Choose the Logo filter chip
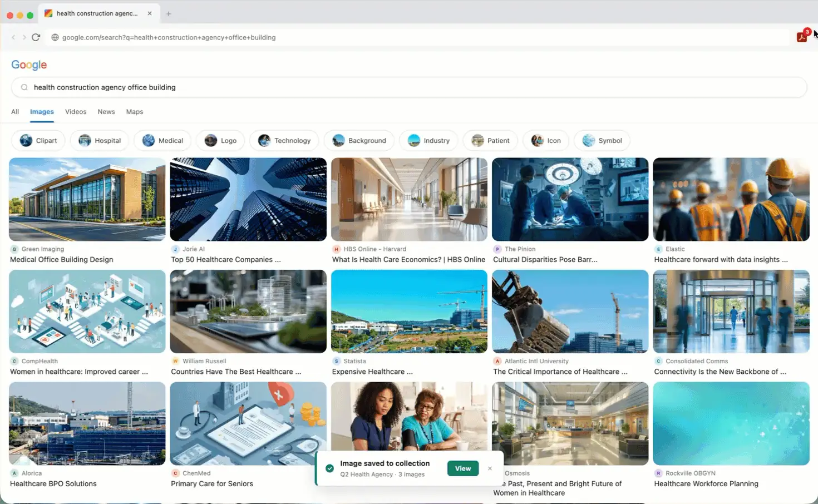Image resolution: width=818 pixels, height=504 pixels. click(220, 141)
